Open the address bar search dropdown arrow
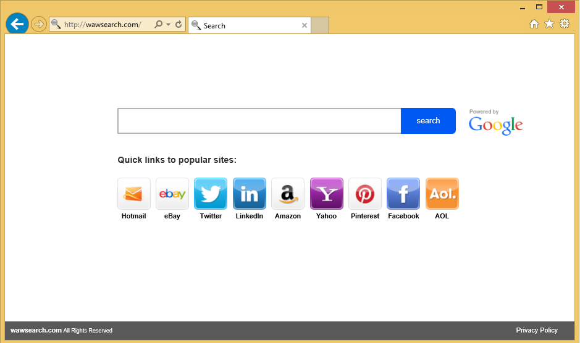Viewport: 580px width, 343px height. (x=168, y=25)
